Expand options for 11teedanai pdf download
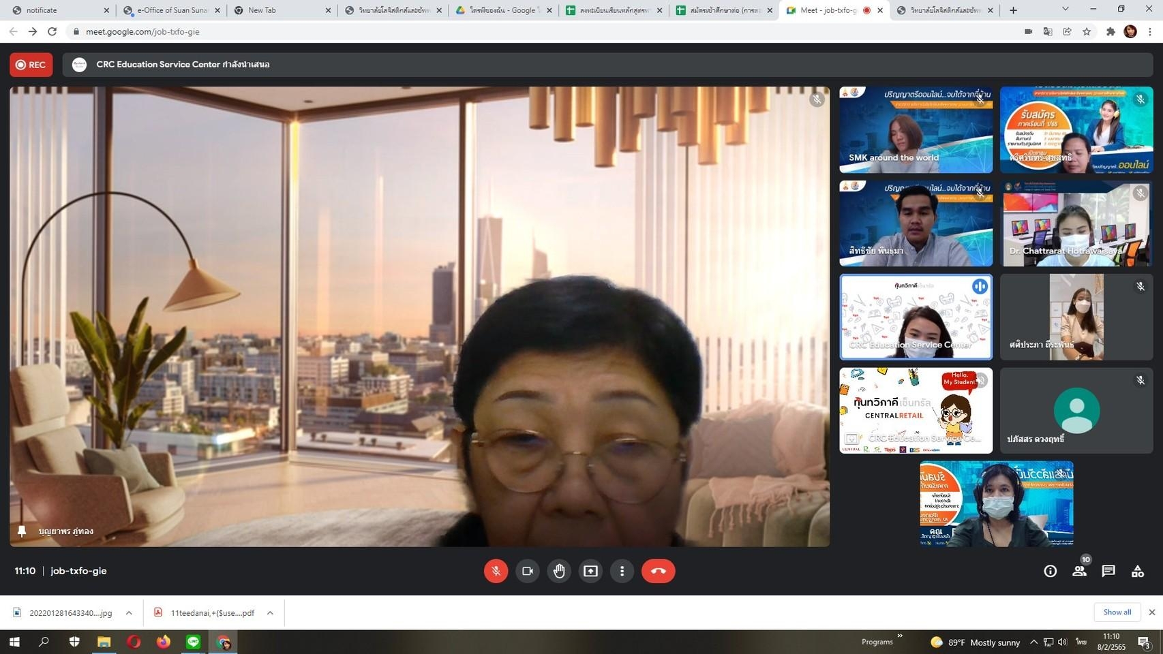Image resolution: width=1163 pixels, height=654 pixels. coord(270,613)
